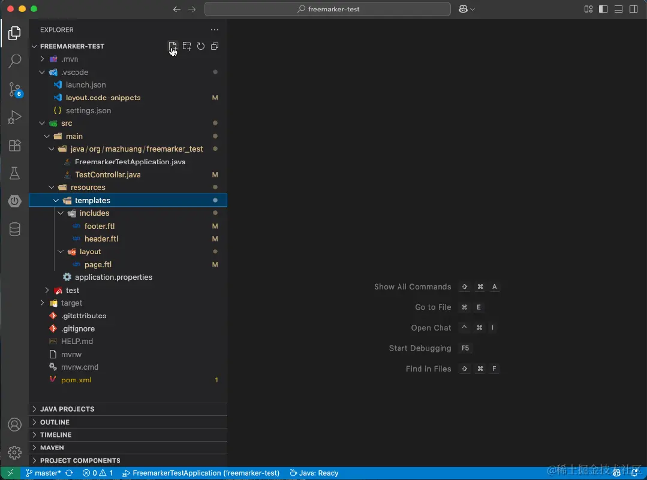The width and height of the screenshot is (647, 480).
Task: Go back with the left arrow
Action: (x=177, y=9)
